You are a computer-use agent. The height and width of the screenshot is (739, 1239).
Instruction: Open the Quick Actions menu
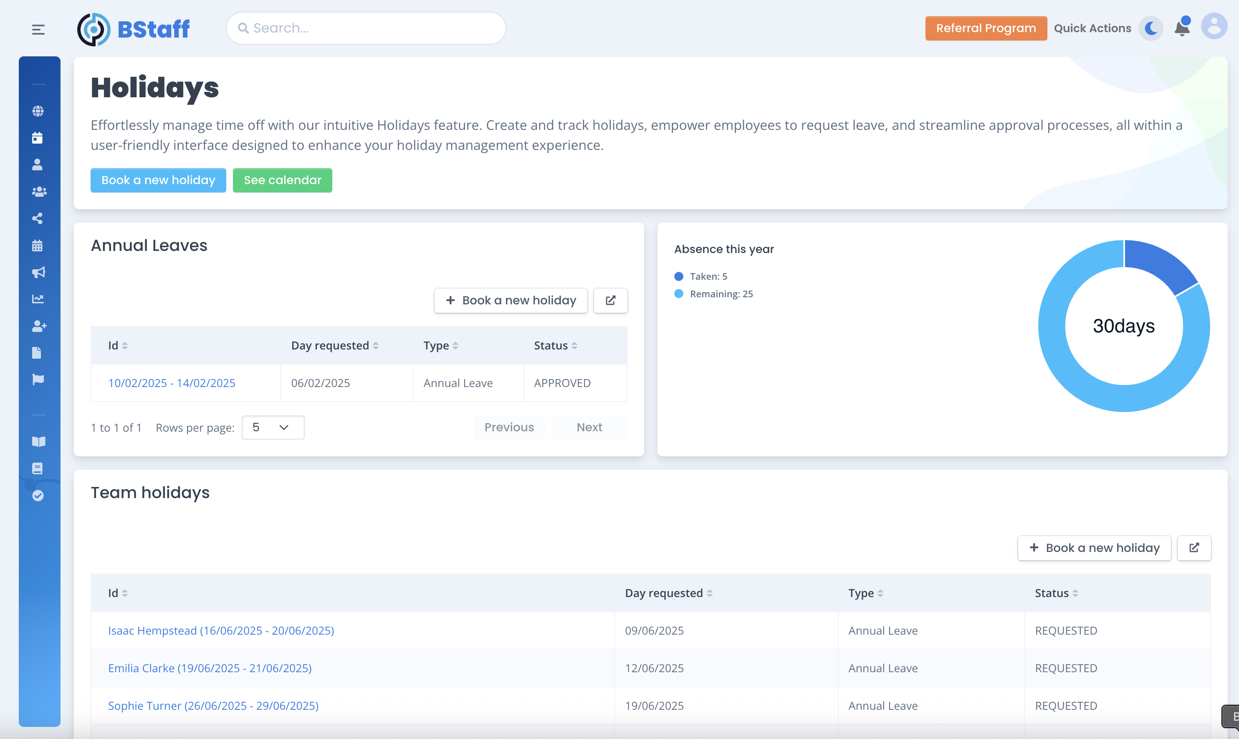[1092, 28]
